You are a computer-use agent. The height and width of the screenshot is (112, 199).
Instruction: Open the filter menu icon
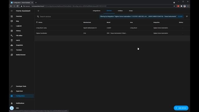(187, 16)
